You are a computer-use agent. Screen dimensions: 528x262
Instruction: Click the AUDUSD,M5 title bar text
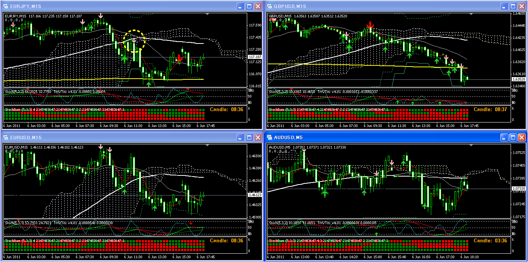coord(289,137)
